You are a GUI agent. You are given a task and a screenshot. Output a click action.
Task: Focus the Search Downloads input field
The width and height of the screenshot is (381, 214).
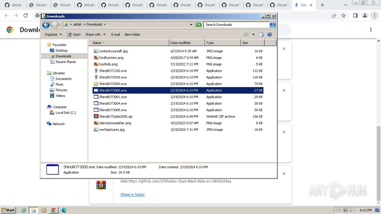237,25
